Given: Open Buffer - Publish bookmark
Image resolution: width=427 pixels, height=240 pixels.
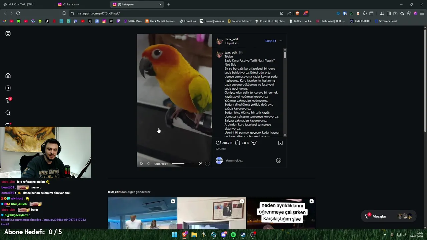Looking at the screenshot, I should [301, 21].
